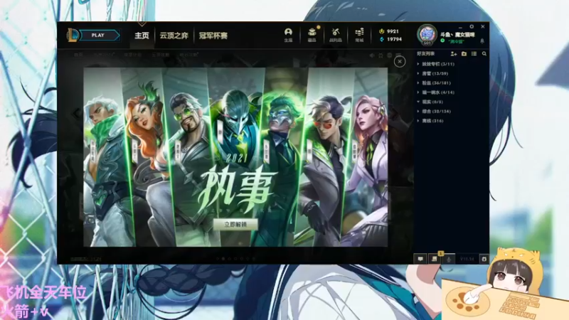The image size is (569, 320).
Task: Click the add friend icon
Action: tap(454, 54)
